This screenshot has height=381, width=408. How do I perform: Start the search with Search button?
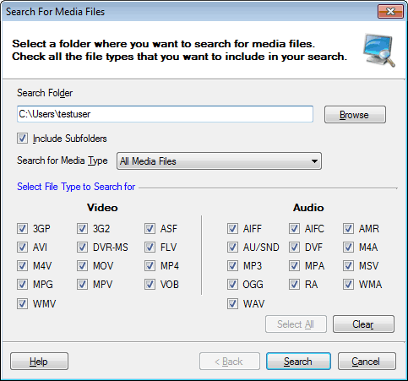[x=298, y=362]
